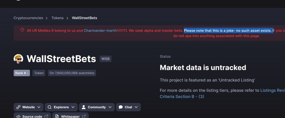Screen dimensions: 285x118
Task: Click the document icon on Whitepaper
Action: (57, 117)
